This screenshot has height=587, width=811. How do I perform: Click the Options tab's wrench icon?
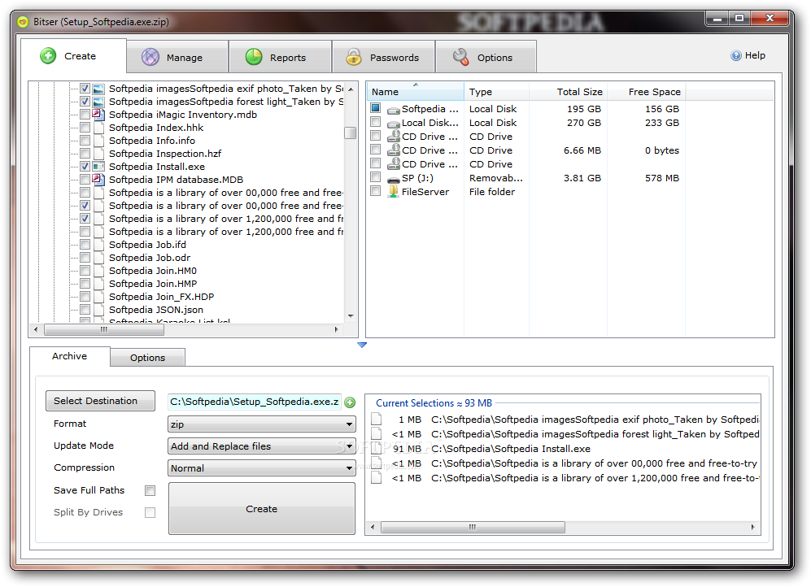(460, 57)
